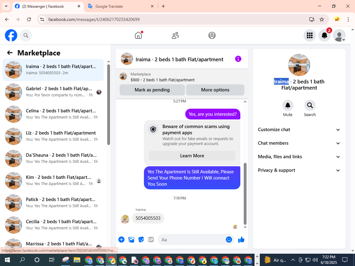
Task: Click the conversation list scrollbar
Action: coord(108,104)
